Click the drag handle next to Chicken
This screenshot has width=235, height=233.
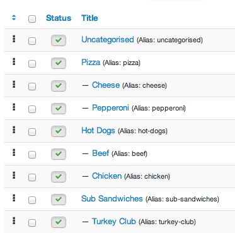14,176
